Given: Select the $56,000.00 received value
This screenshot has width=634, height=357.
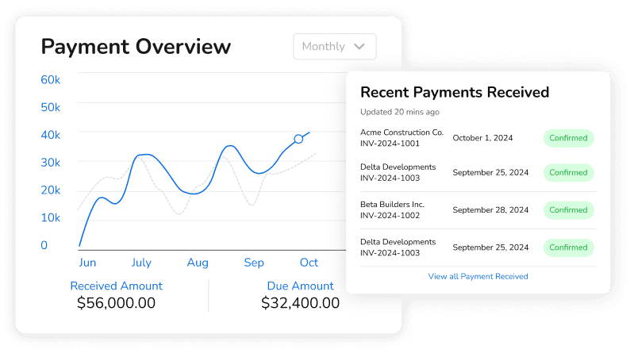Looking at the screenshot, I should (116, 303).
